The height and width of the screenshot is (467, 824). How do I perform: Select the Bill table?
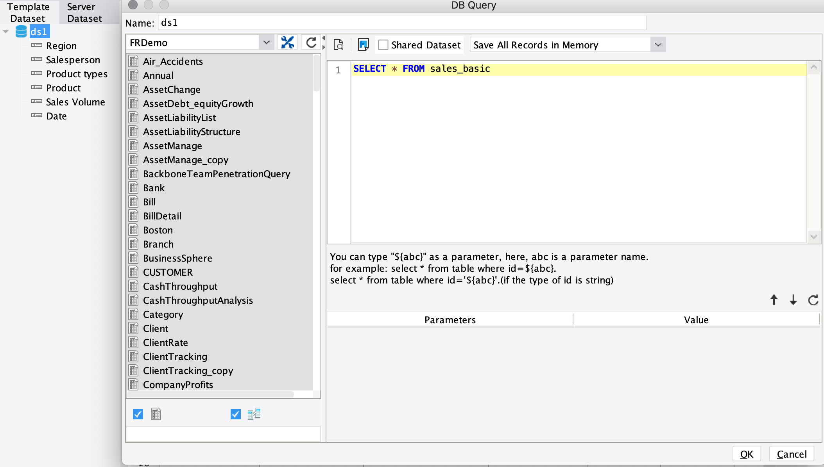(x=149, y=202)
